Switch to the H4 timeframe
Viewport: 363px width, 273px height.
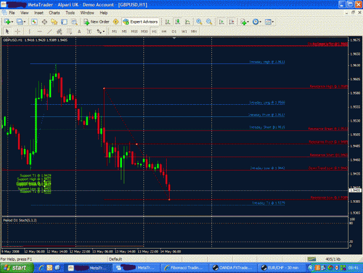pos(164,31)
